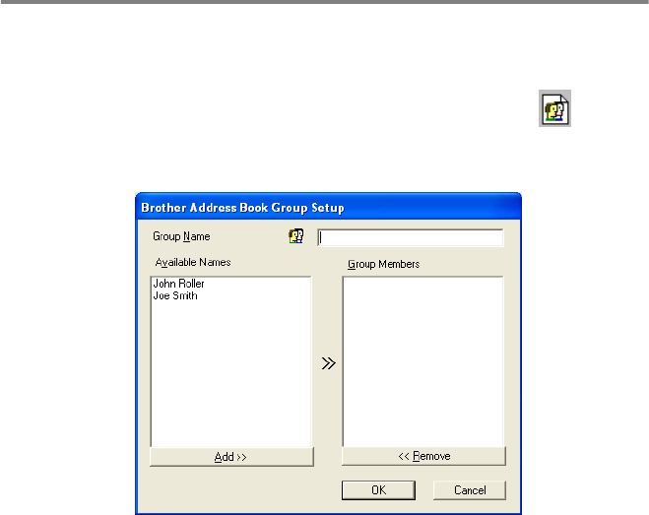This screenshot has height=515, width=649.
Task: Confirm group setup with OK
Action: 378,490
